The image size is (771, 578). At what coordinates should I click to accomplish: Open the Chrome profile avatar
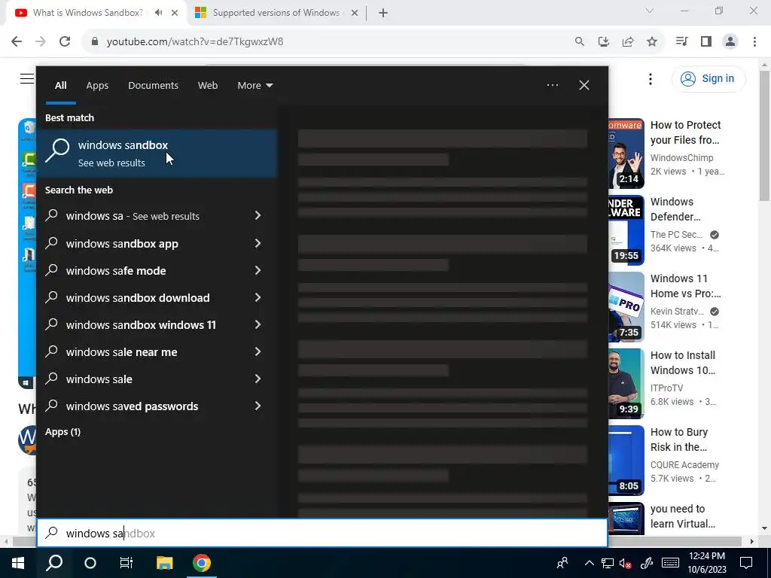(730, 41)
